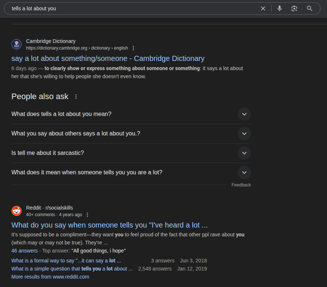Click the '2,548 answers' text
The image size is (327, 287).
coord(155,269)
